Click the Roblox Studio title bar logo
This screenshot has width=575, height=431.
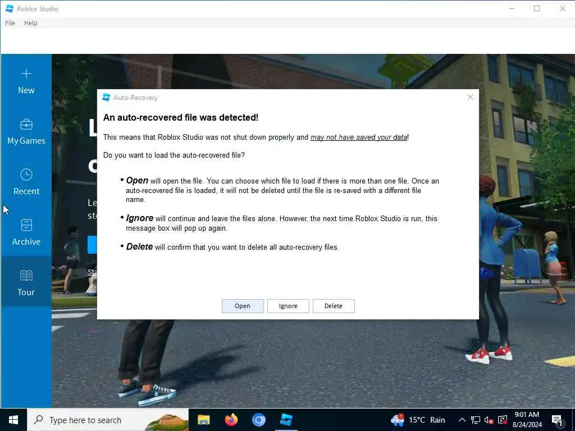(10, 8)
